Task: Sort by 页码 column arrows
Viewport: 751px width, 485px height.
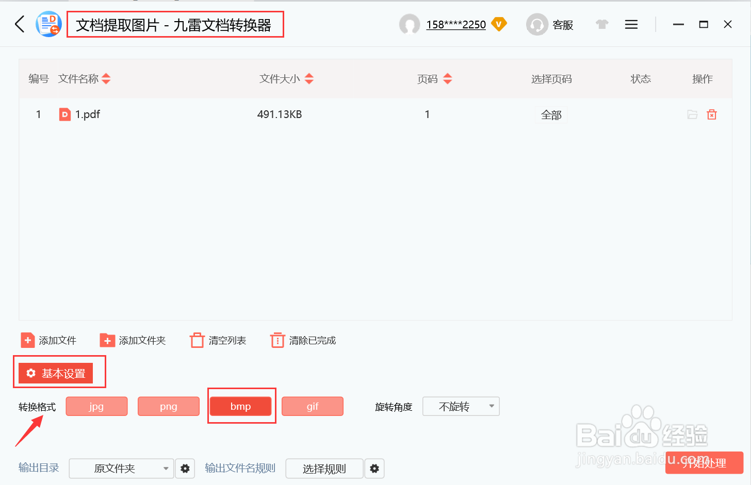Action: pos(447,79)
